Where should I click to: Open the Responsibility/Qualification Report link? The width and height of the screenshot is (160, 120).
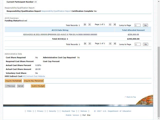click(56, 11)
